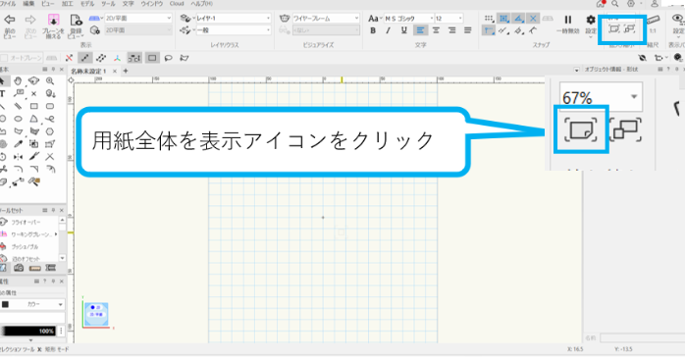This screenshot has height=358, width=685.
Task: Toggle Bold text formatting
Action: click(x=373, y=30)
